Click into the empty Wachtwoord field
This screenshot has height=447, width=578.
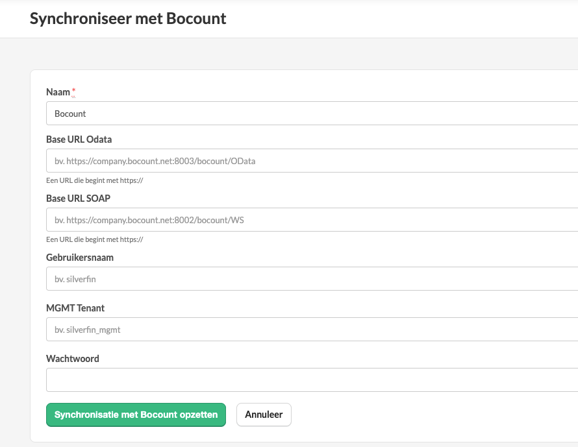click(312, 380)
